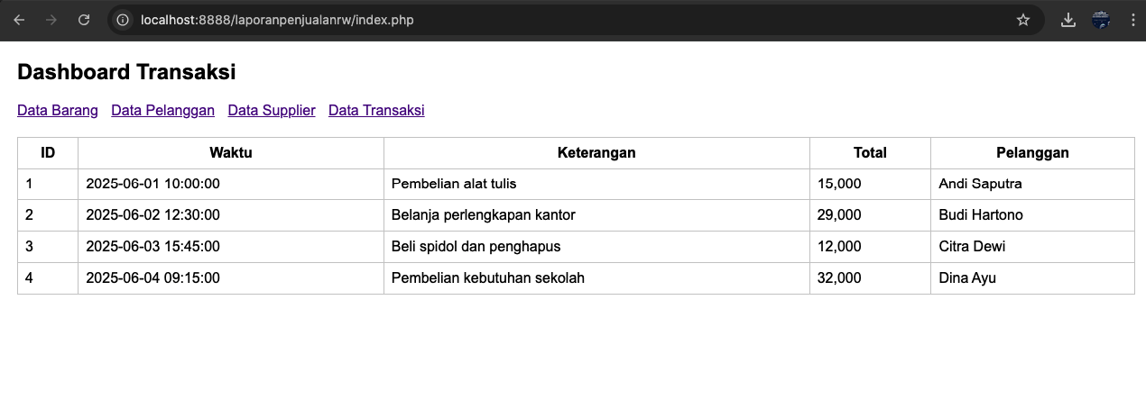The width and height of the screenshot is (1146, 418).
Task: Click the Pembelian alat tulis cell
Action: tap(596, 184)
